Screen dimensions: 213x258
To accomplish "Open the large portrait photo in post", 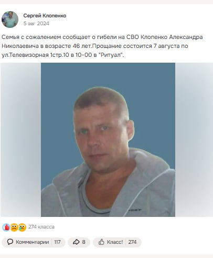I will pyautogui.click(x=108, y=140).
